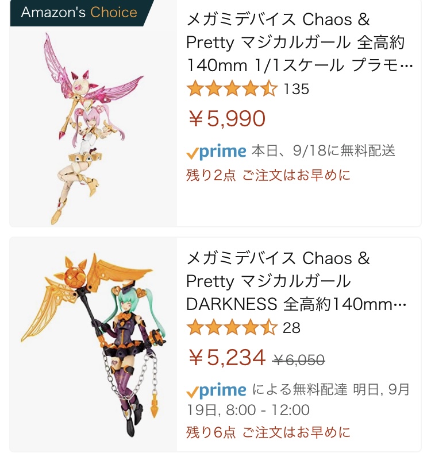The height and width of the screenshot is (453, 431).
Task: Tap the ¥5,990 price
Action: tap(227, 119)
